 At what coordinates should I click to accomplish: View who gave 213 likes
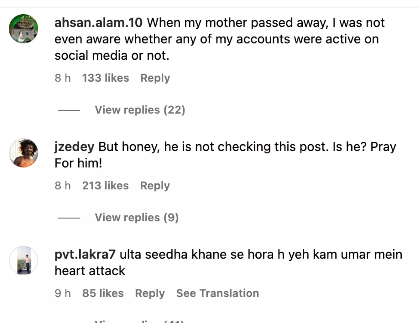105,185
